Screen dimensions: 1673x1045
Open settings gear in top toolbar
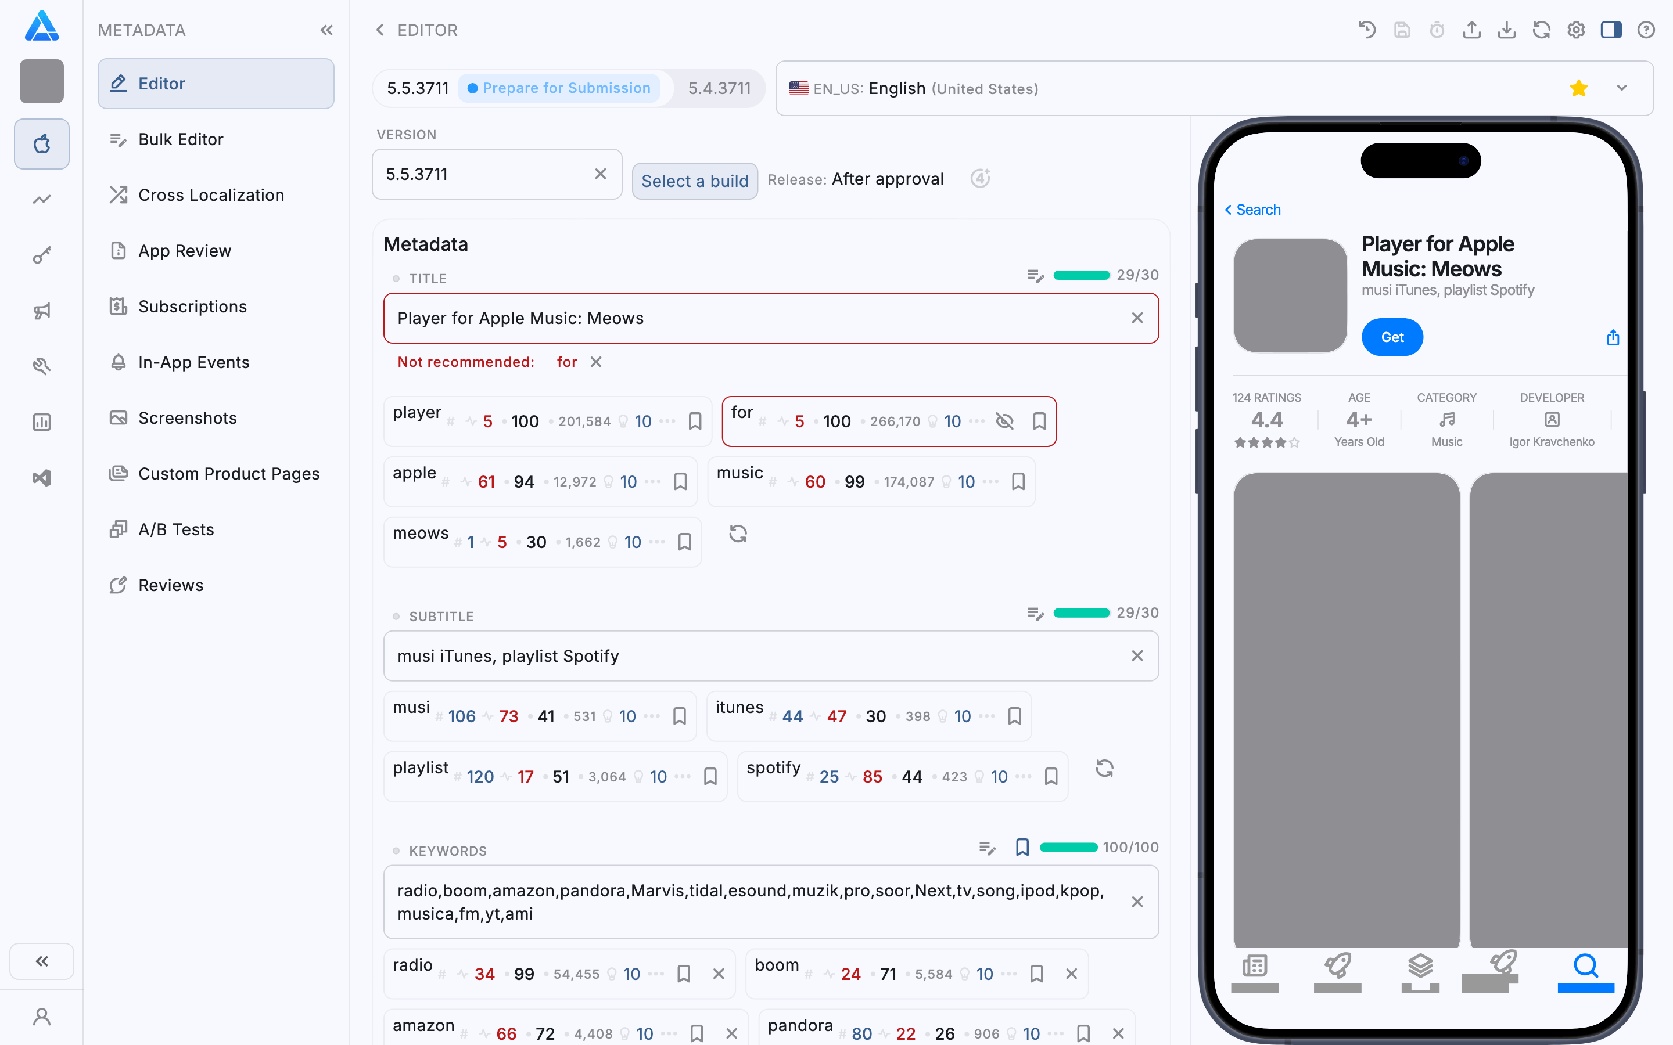coord(1576,30)
